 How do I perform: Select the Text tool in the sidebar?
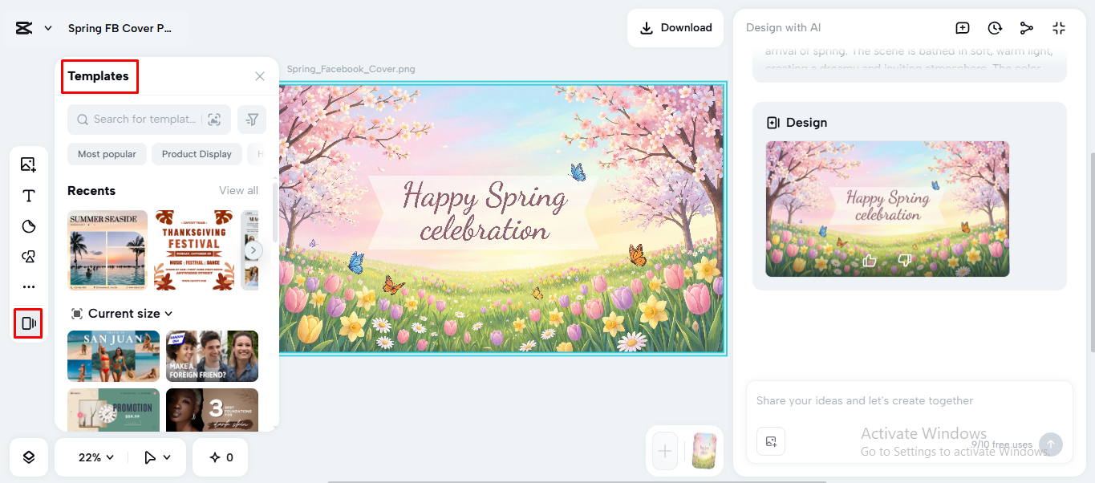click(x=28, y=195)
